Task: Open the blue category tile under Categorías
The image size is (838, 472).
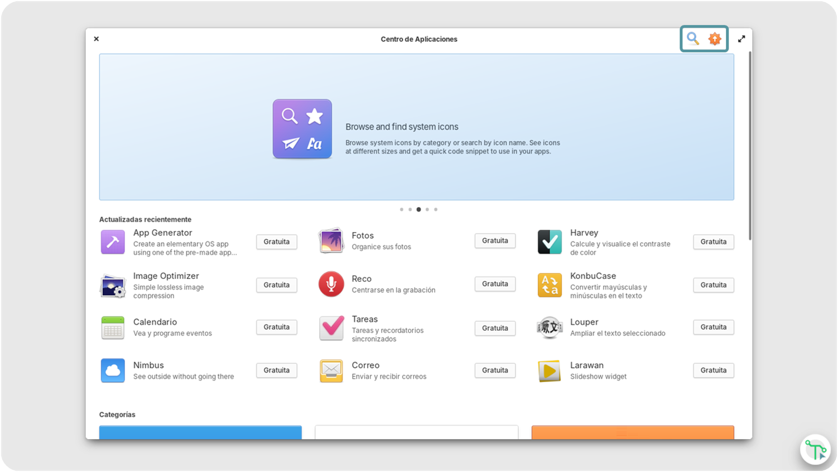Action: tap(200, 435)
